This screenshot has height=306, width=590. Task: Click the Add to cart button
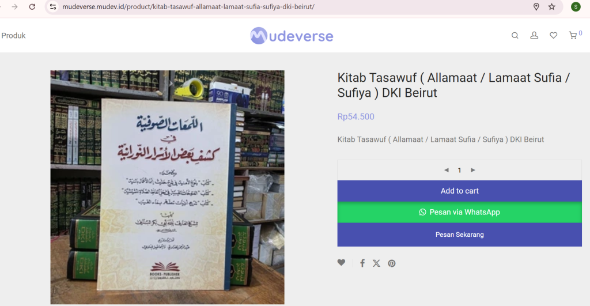pyautogui.click(x=459, y=191)
